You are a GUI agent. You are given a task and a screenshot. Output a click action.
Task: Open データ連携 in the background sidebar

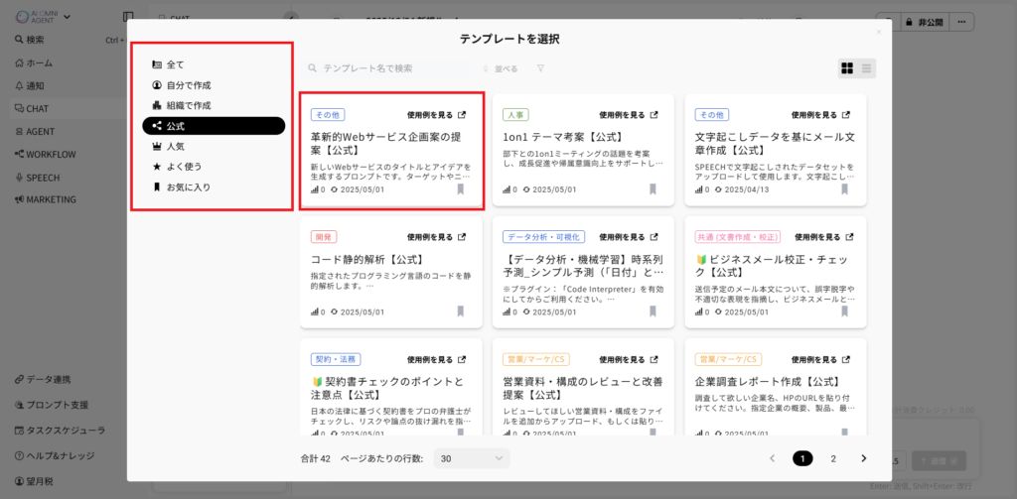[43, 380]
